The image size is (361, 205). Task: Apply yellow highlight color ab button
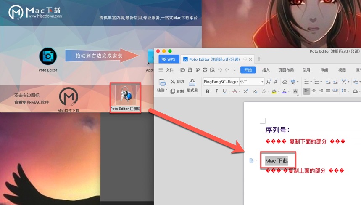(274, 91)
